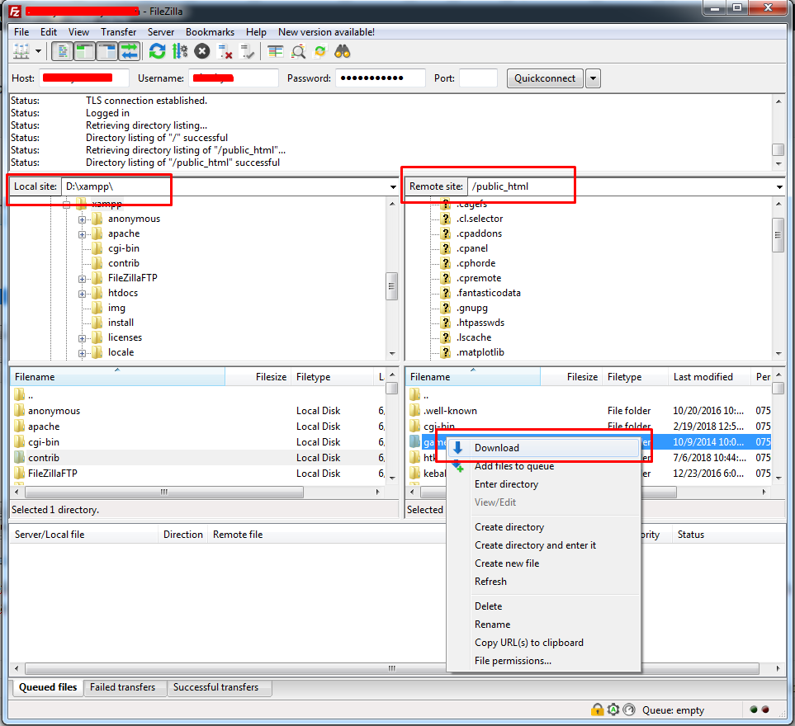Open the Local site path dropdown
Viewport: 795px width, 726px height.
pyautogui.click(x=393, y=187)
